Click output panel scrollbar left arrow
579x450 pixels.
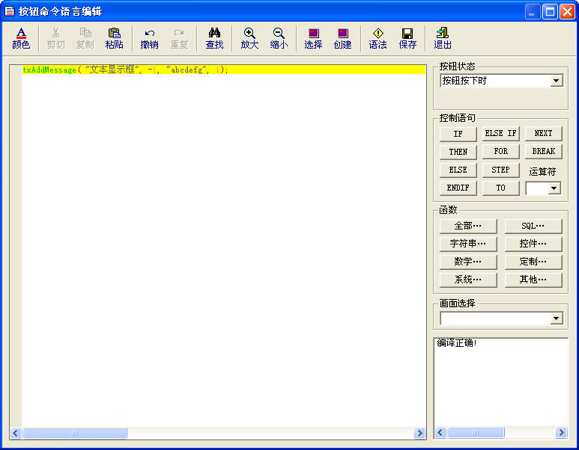point(440,432)
